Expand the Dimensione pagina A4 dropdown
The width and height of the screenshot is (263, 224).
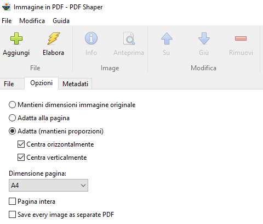[48, 186]
